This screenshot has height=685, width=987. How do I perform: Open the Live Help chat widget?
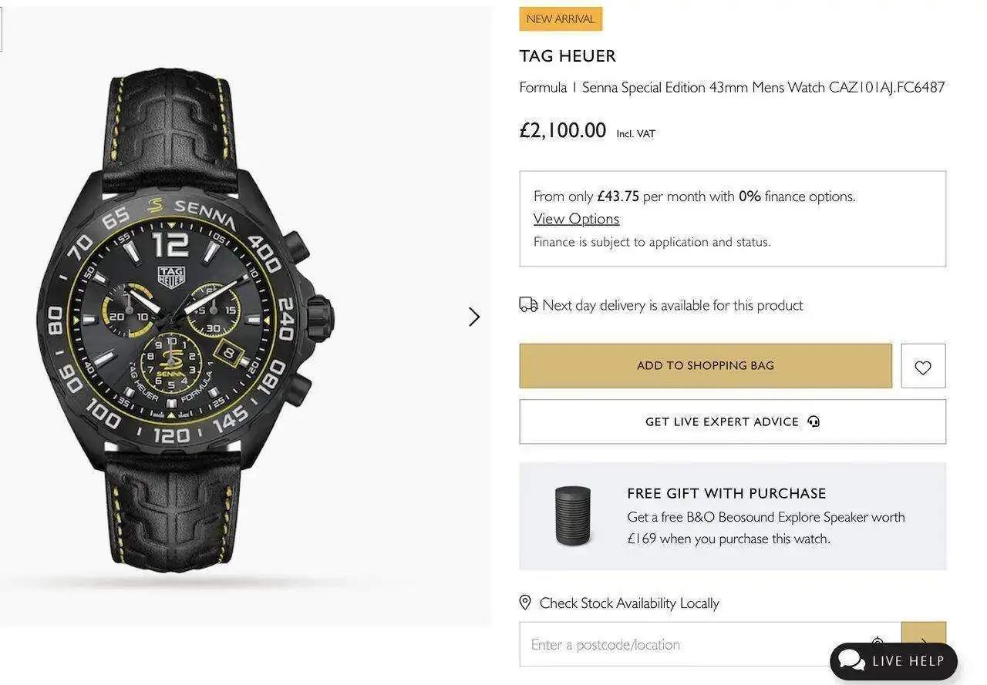point(894,661)
